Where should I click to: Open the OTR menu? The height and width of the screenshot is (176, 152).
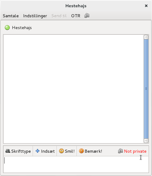coord(76,16)
